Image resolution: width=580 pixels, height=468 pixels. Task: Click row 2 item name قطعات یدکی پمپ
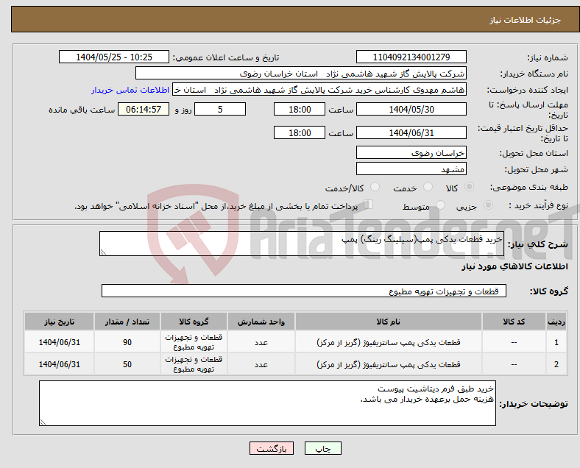point(389,364)
